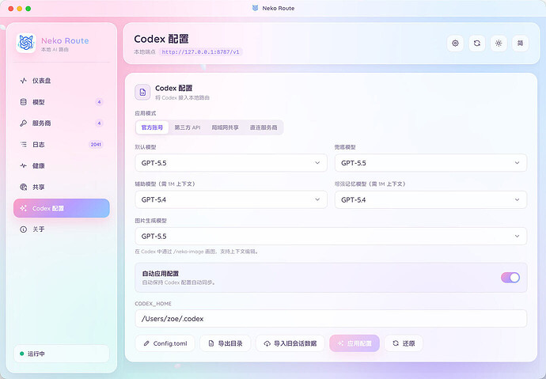Click the local endpoint URL http://127.0.0.1:8787/v1

pyautogui.click(x=200, y=52)
